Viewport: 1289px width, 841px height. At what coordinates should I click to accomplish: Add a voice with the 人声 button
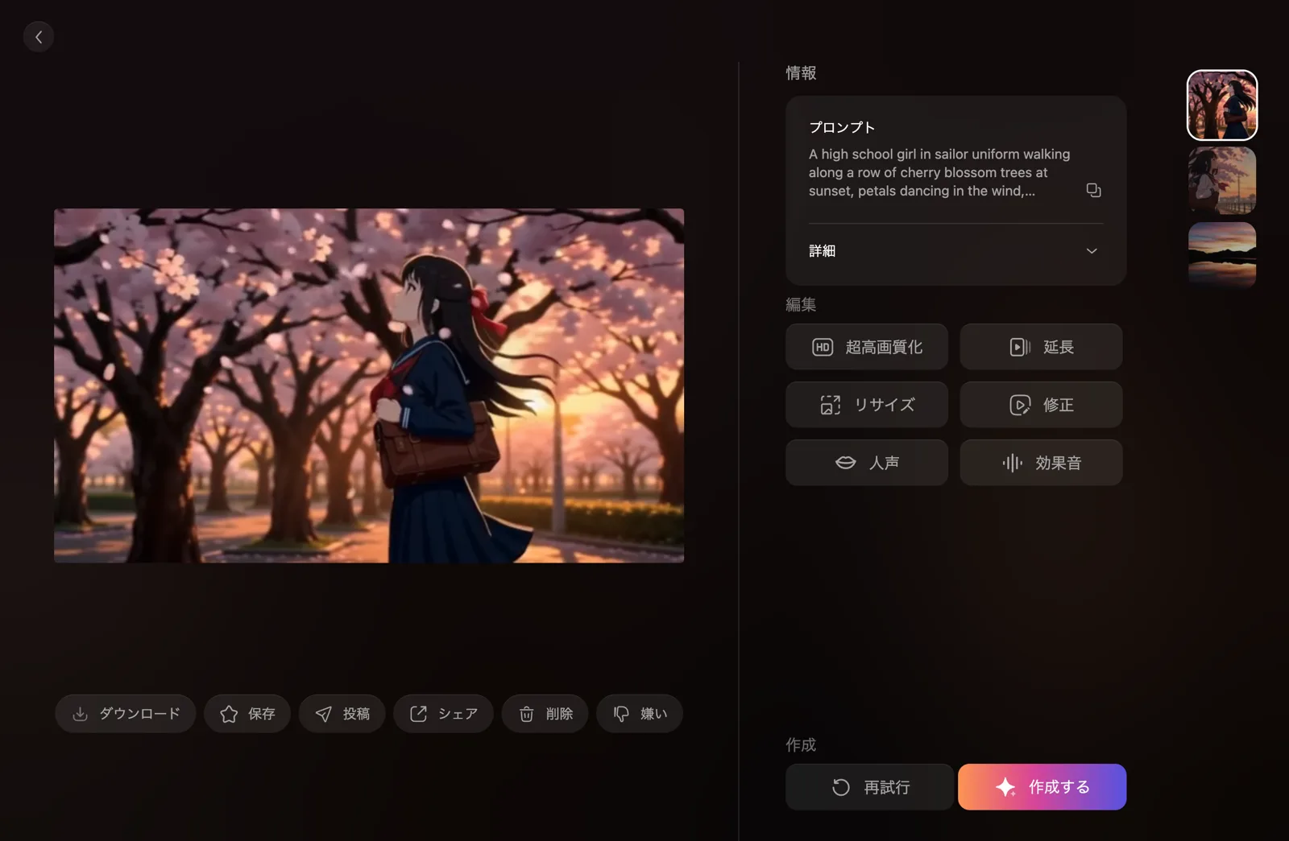(x=867, y=463)
